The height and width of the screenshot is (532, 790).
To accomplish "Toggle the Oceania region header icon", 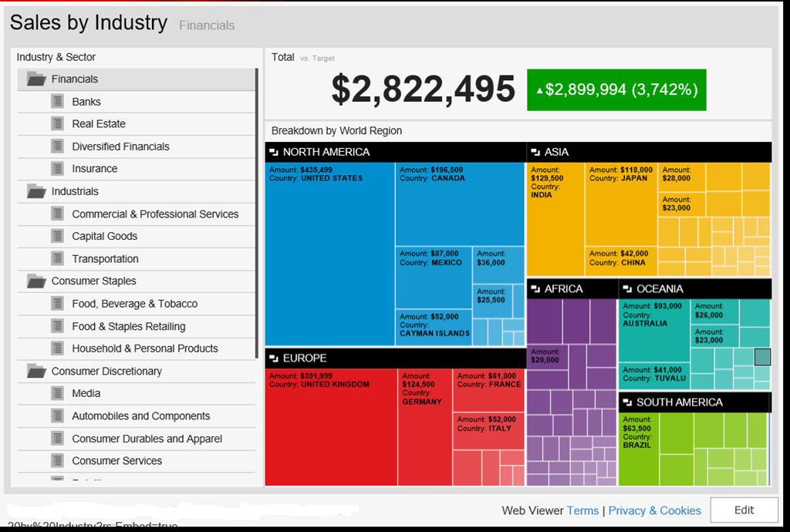I will (627, 289).
